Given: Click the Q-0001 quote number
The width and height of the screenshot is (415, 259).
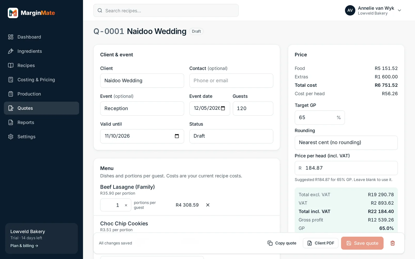Looking at the screenshot, I should tap(109, 31).
